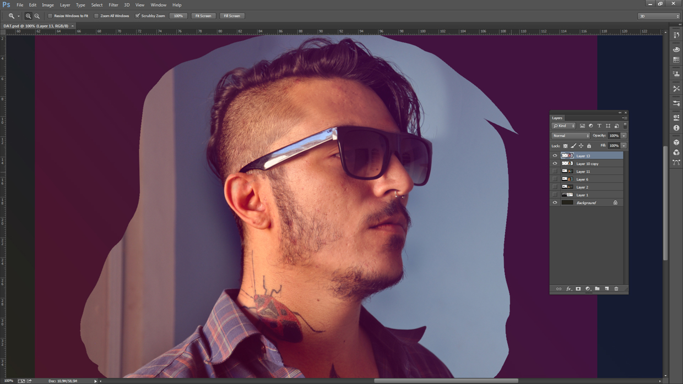Click the Fit Screen button

tap(203, 15)
